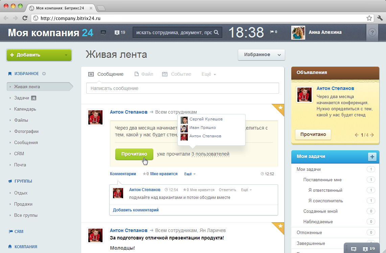386x253 pixels.
Task: Open Файлы in sidebar
Action: [x=21, y=120]
